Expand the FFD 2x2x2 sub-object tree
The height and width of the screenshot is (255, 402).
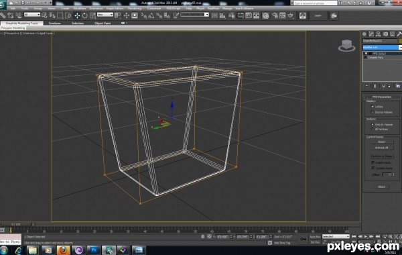370,54
